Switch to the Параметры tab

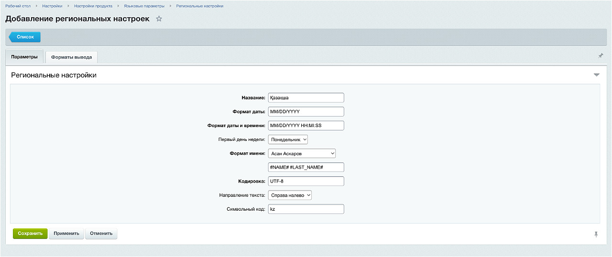tap(24, 57)
